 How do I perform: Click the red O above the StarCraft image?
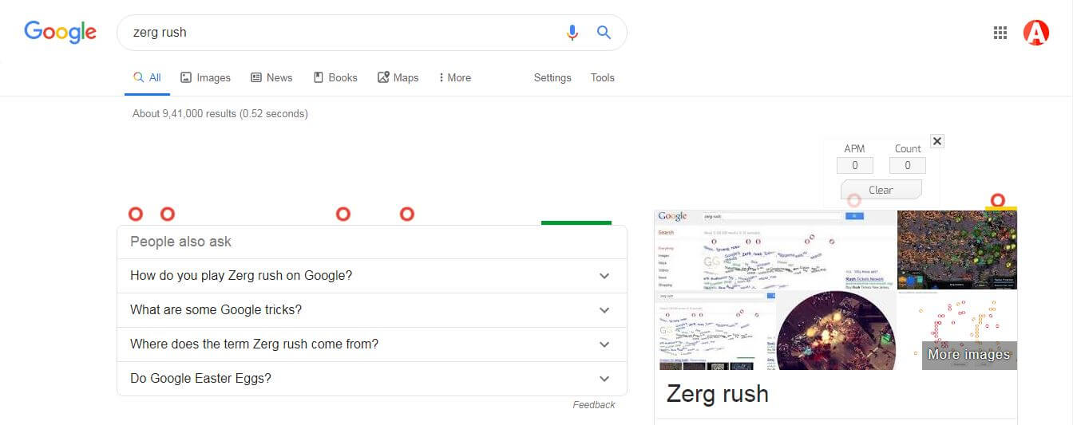[997, 200]
